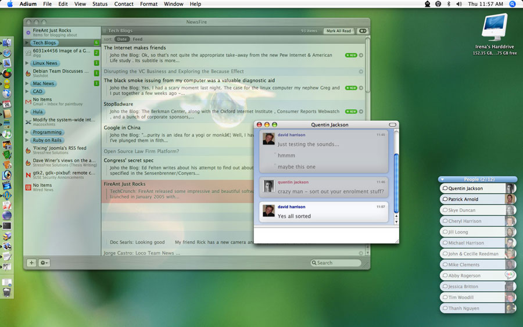Click the gear action button in NewsFire
This screenshot has width=523, height=327.
[44, 263]
